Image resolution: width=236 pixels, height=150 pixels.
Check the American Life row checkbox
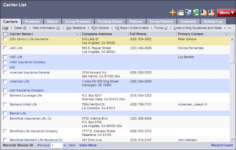pyautogui.click(x=5, y=81)
